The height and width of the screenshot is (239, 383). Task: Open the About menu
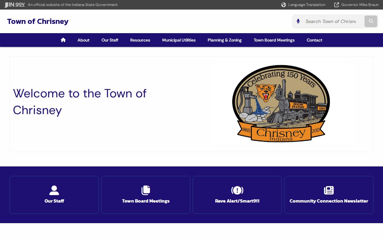[83, 40]
